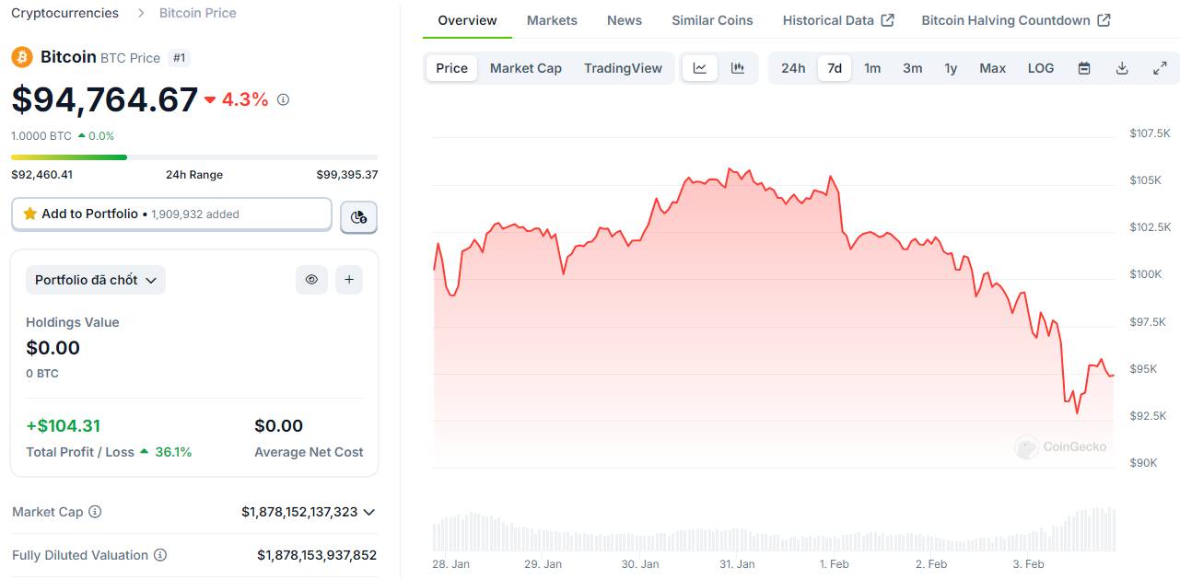Show Fully Diluted Valuation info icon

[160, 555]
